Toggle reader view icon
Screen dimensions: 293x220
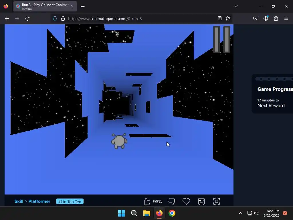coord(220,18)
